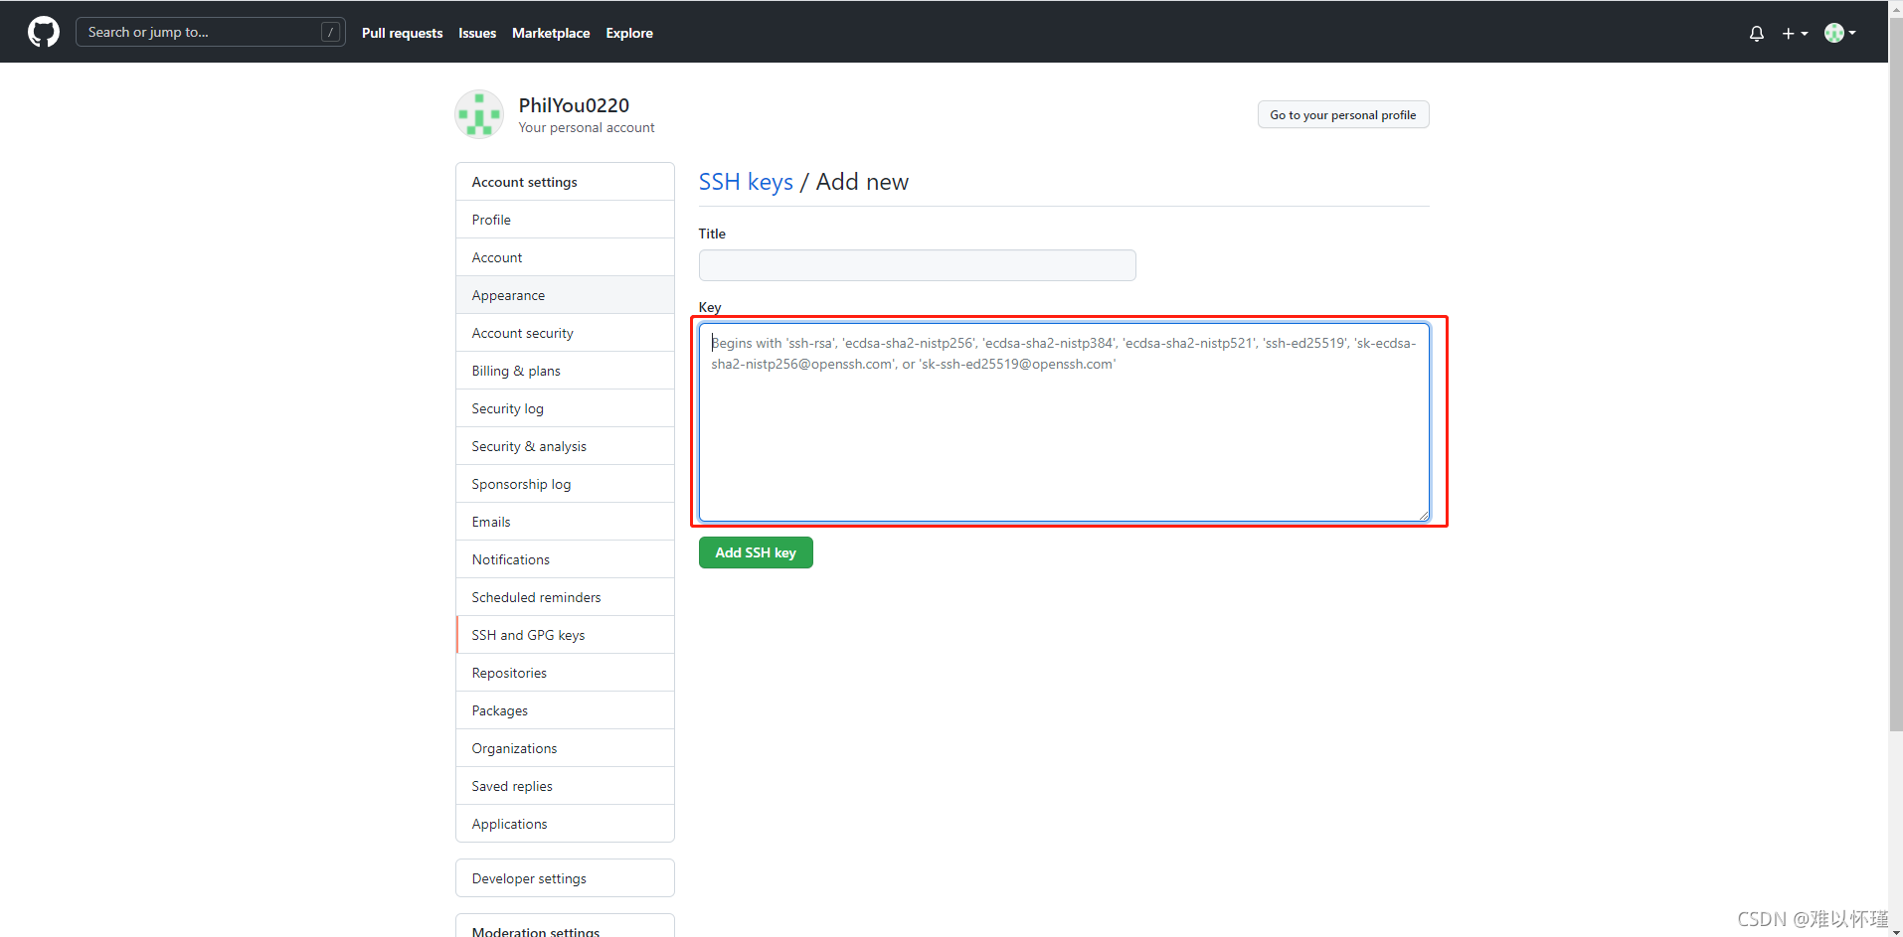Select Appearance in the sidebar

pos(565,295)
